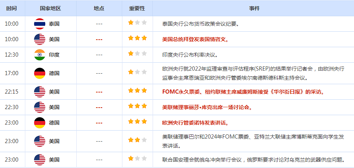Click the US flag in 10:00 row
The image size is (354, 168).
click(40, 39)
